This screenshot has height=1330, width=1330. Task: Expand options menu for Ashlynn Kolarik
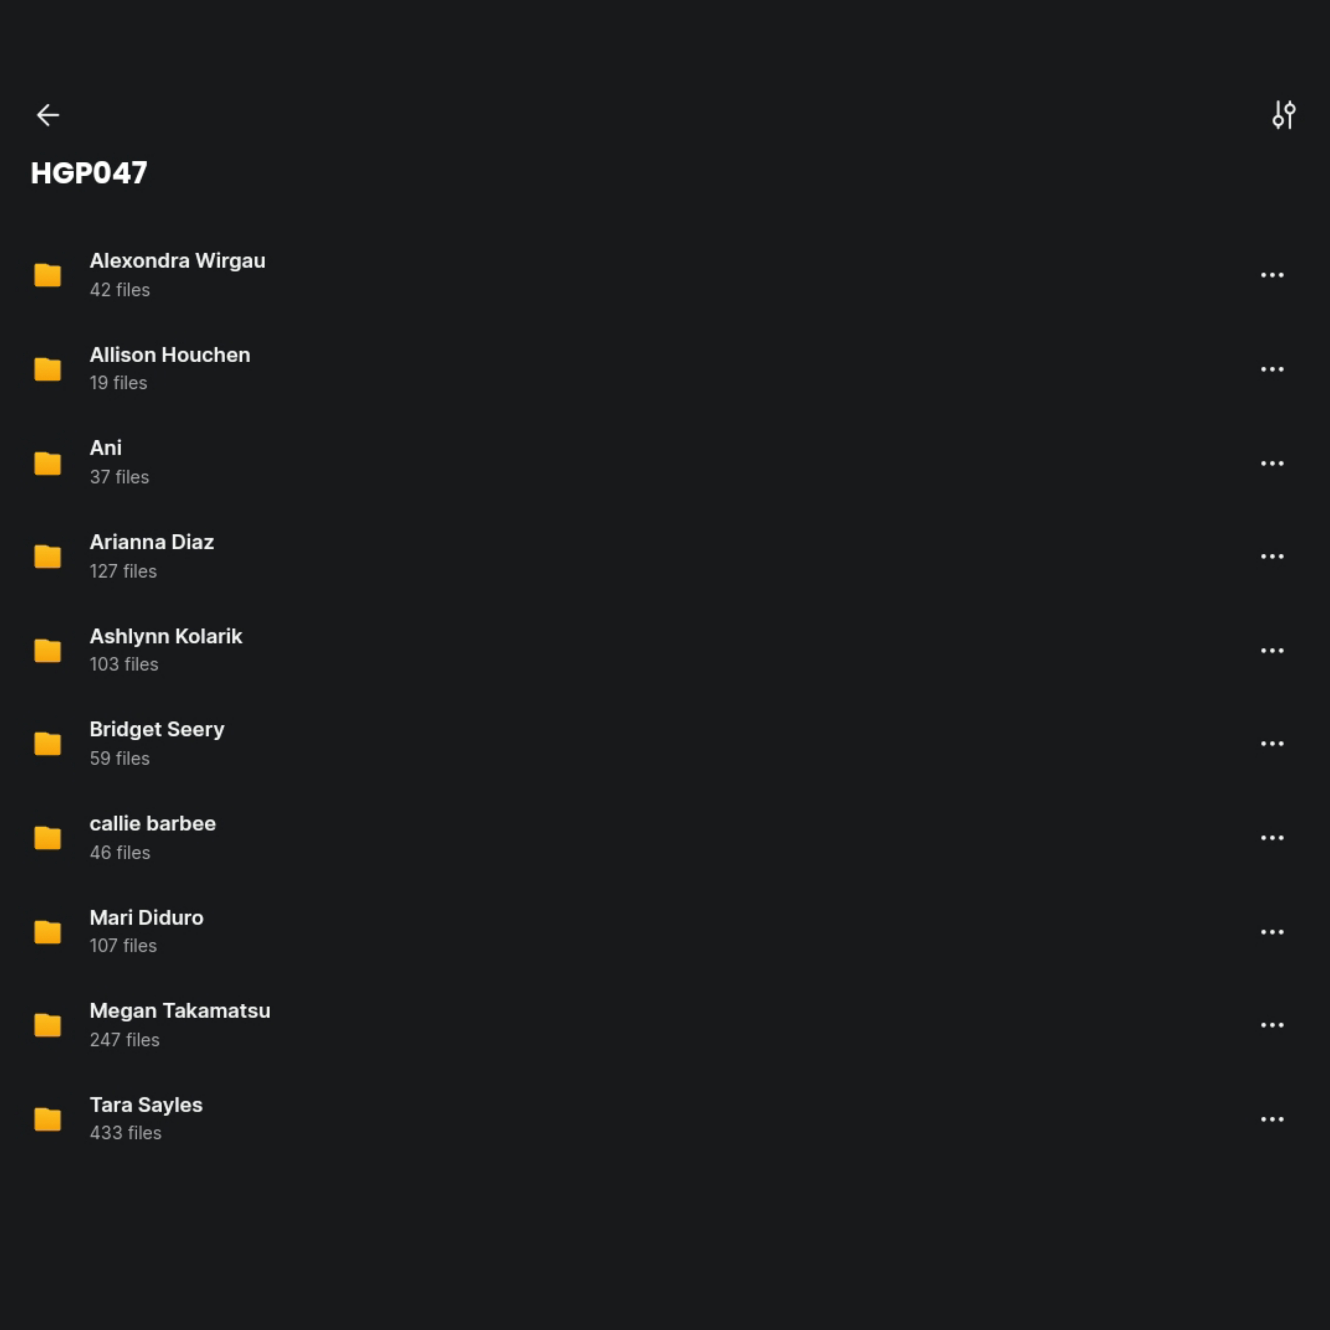1272,650
